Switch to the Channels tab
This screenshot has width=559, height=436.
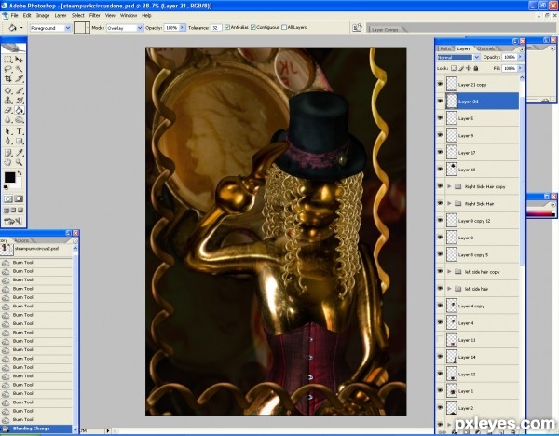(x=485, y=48)
